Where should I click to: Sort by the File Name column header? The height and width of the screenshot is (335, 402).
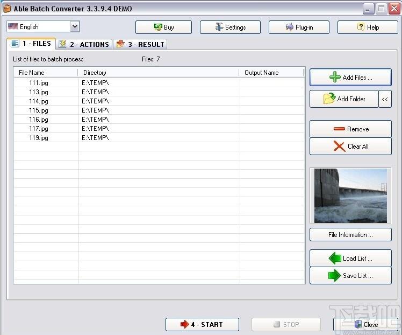click(x=46, y=73)
